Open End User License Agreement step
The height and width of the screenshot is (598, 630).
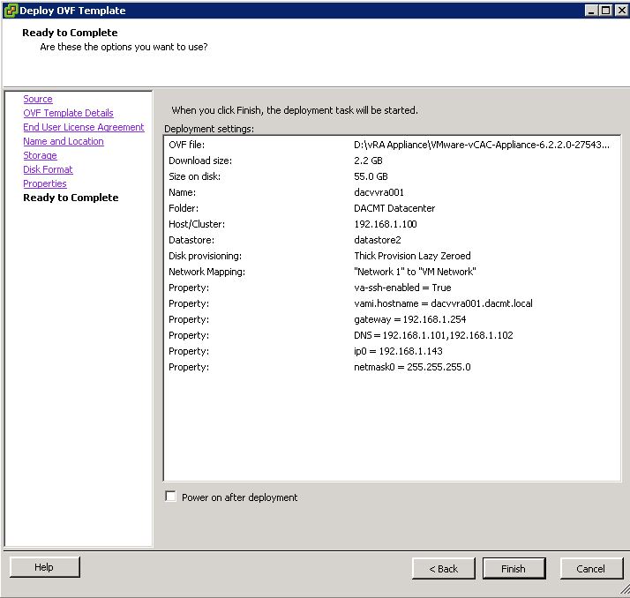click(83, 127)
